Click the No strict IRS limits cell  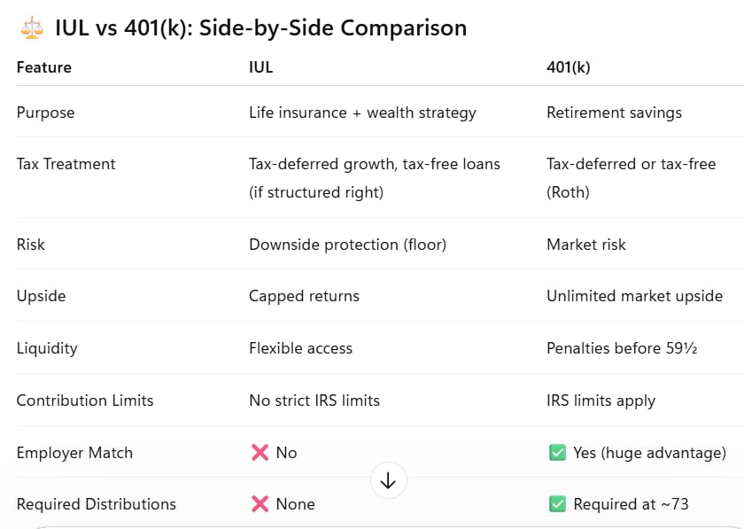(x=314, y=401)
